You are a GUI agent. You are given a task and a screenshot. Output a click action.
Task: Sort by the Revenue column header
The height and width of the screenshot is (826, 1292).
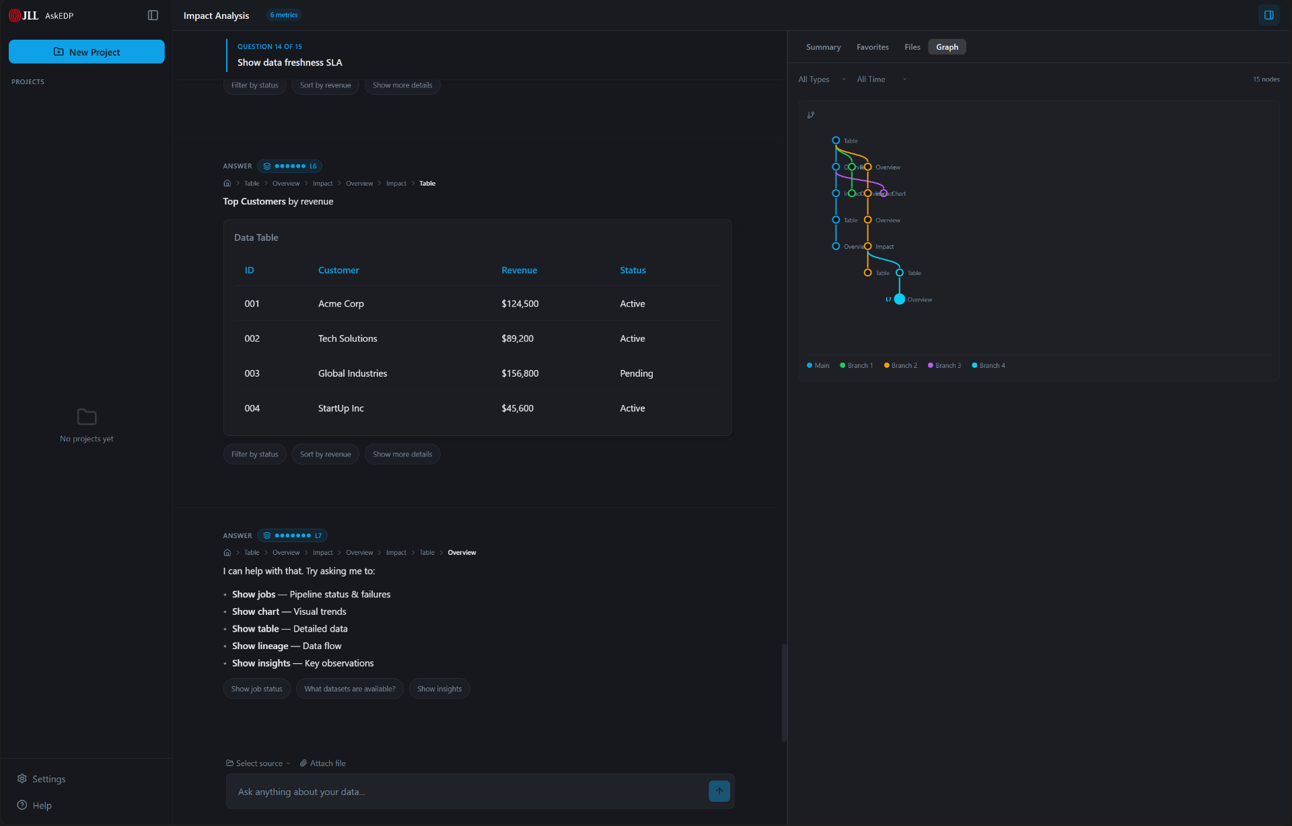tap(519, 270)
